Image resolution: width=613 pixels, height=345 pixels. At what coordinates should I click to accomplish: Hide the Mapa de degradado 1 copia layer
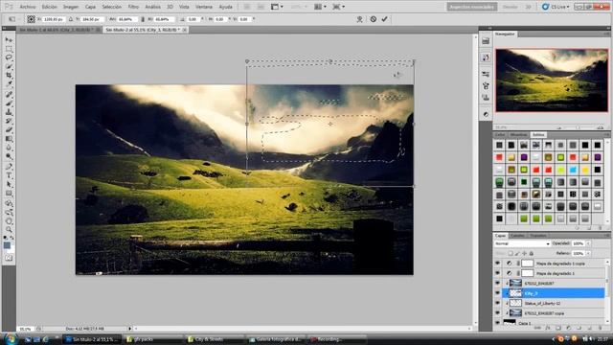tap(497, 264)
